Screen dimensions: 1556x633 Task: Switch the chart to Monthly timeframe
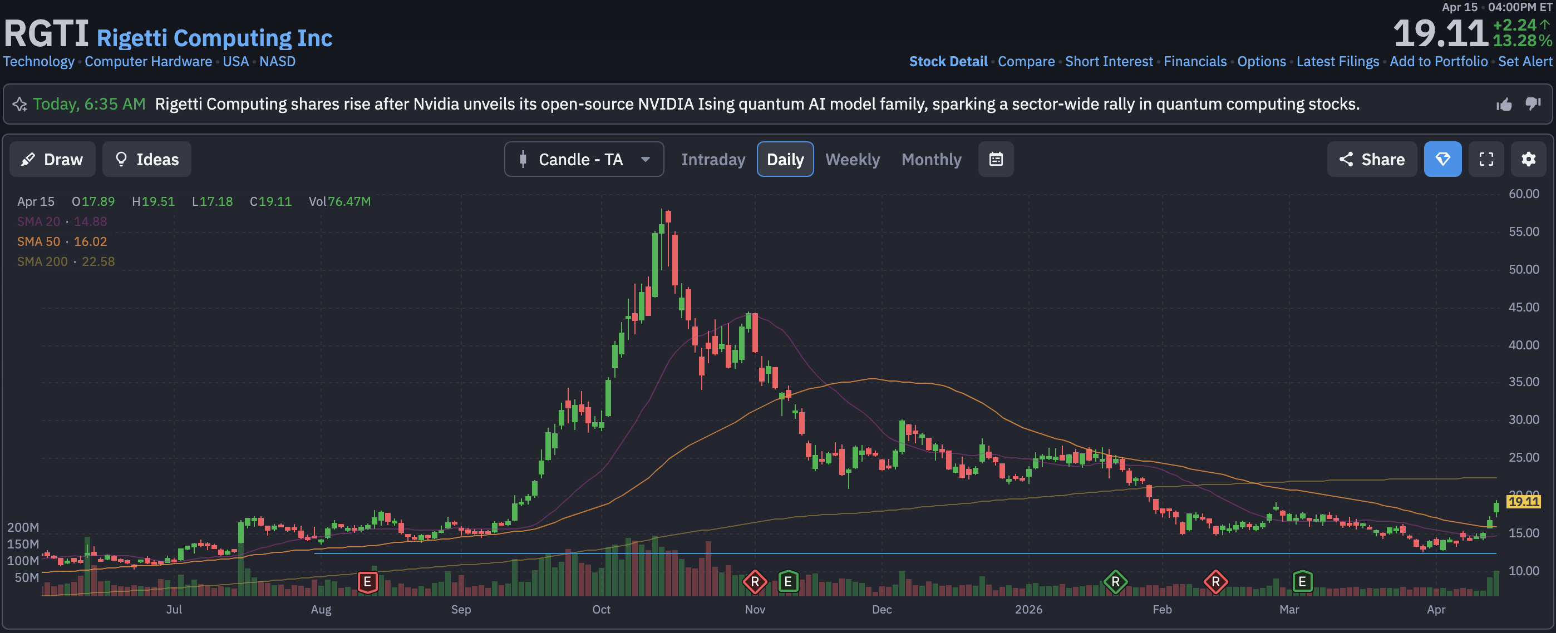click(931, 160)
